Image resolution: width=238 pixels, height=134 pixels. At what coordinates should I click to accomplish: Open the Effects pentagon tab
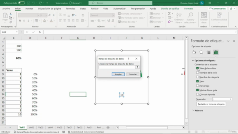(x=201, y=52)
